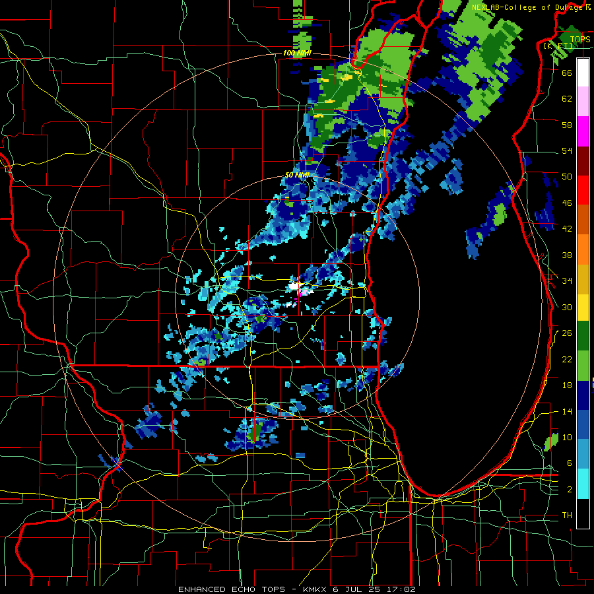Screen dimensions: 594x594
Task: Click the 6 scale label
Action: click(x=569, y=463)
